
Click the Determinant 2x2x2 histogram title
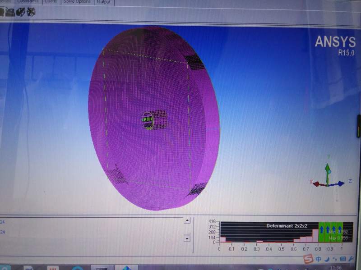[x=287, y=226]
